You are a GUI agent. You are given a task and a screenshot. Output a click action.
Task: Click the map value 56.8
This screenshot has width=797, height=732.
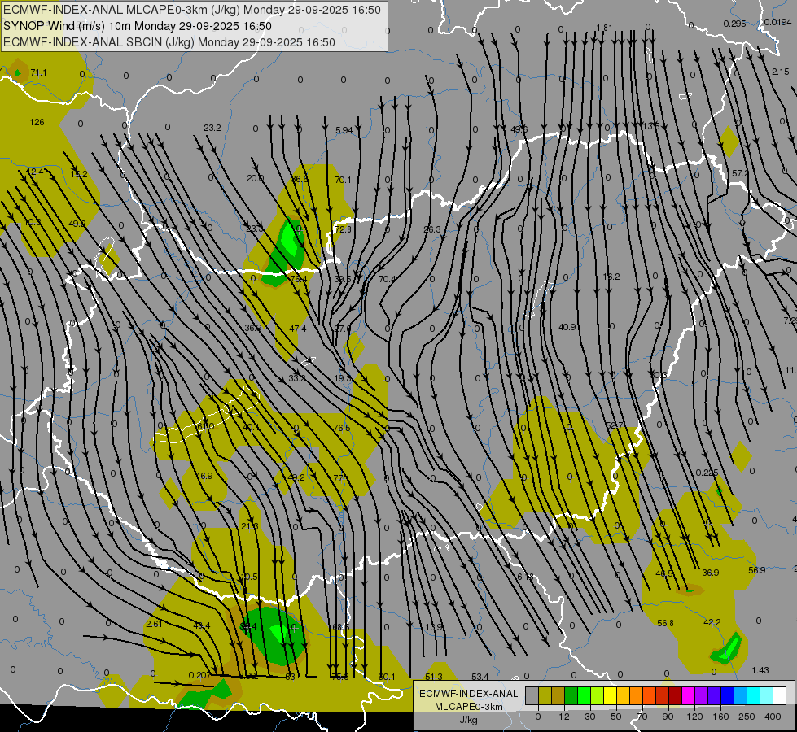click(665, 623)
